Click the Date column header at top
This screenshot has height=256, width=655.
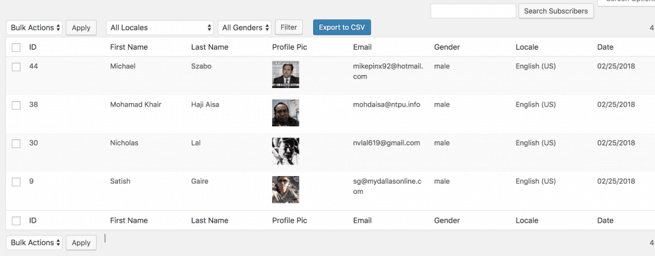605,47
